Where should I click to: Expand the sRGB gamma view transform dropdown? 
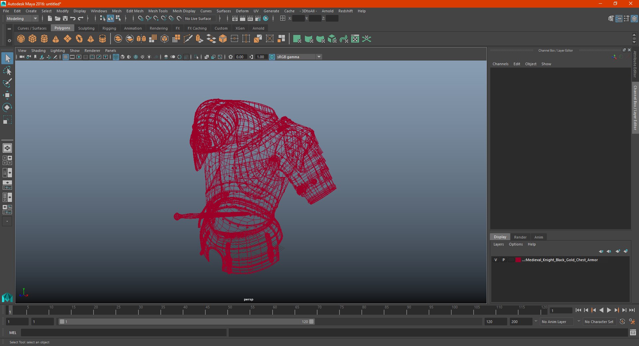319,57
